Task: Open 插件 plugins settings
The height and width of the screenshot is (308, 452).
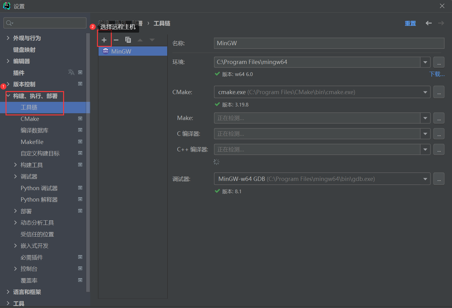Action: coord(19,73)
